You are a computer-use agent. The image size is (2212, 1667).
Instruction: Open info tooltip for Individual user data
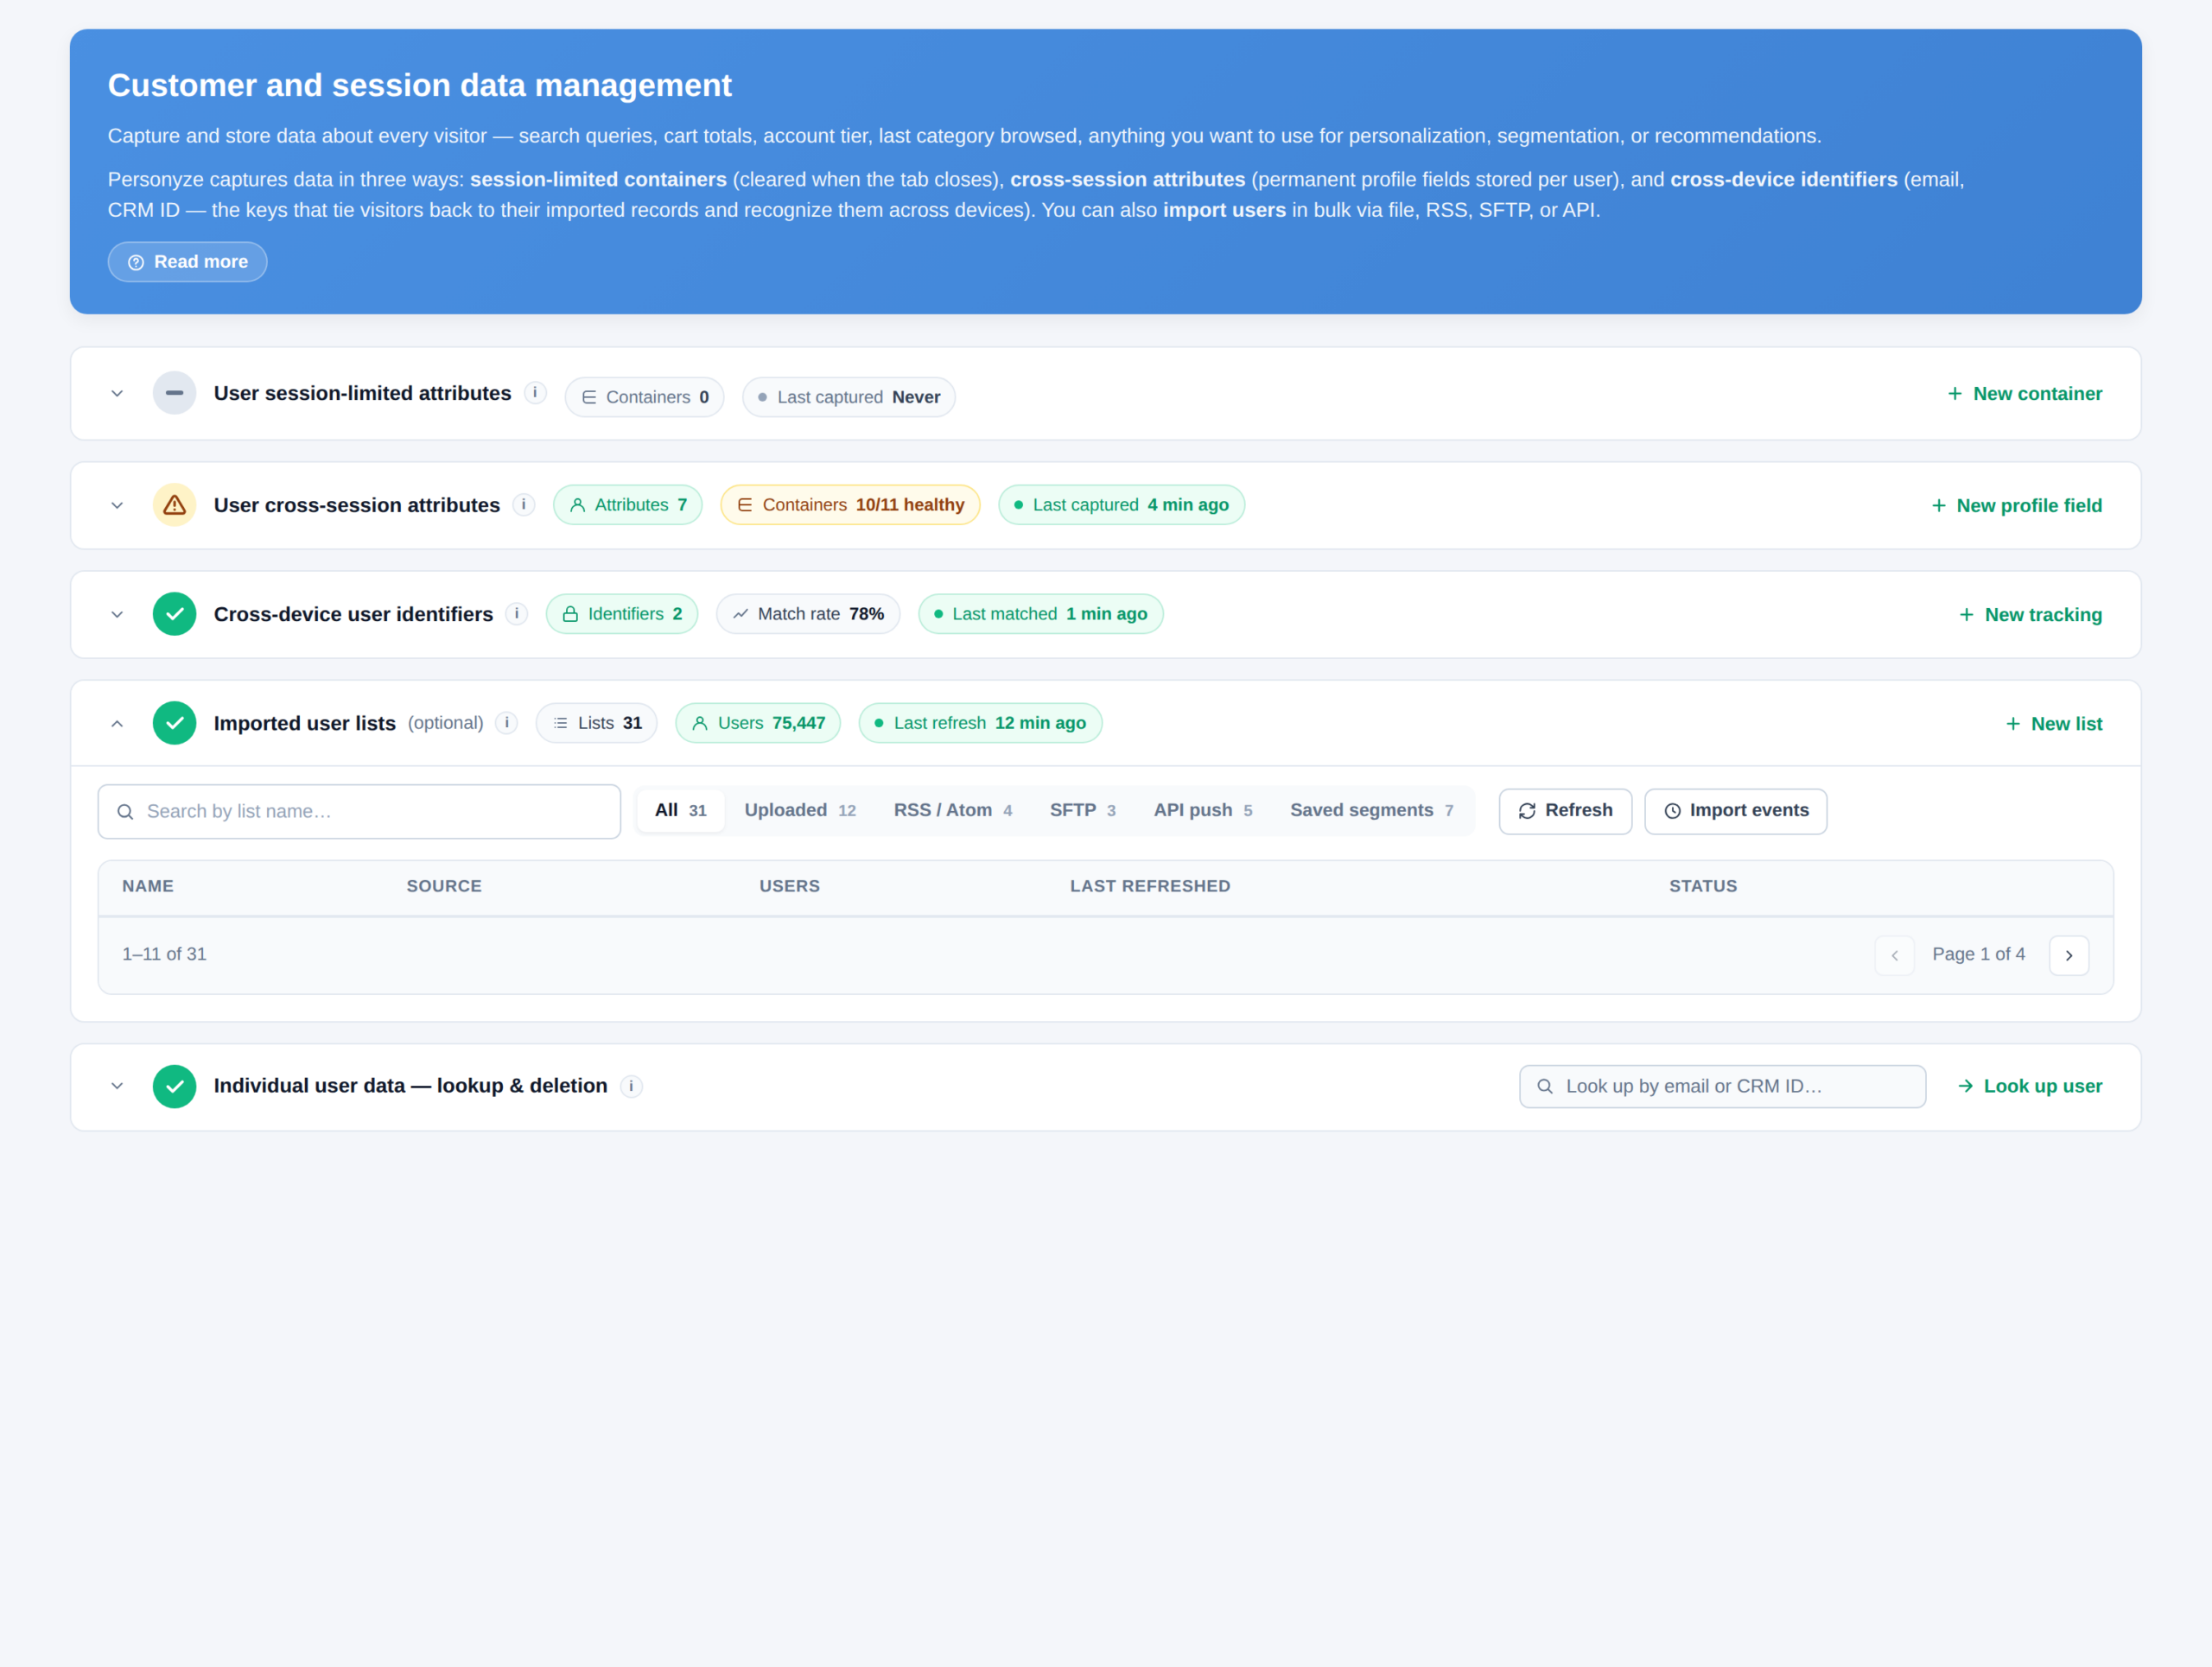(631, 1087)
